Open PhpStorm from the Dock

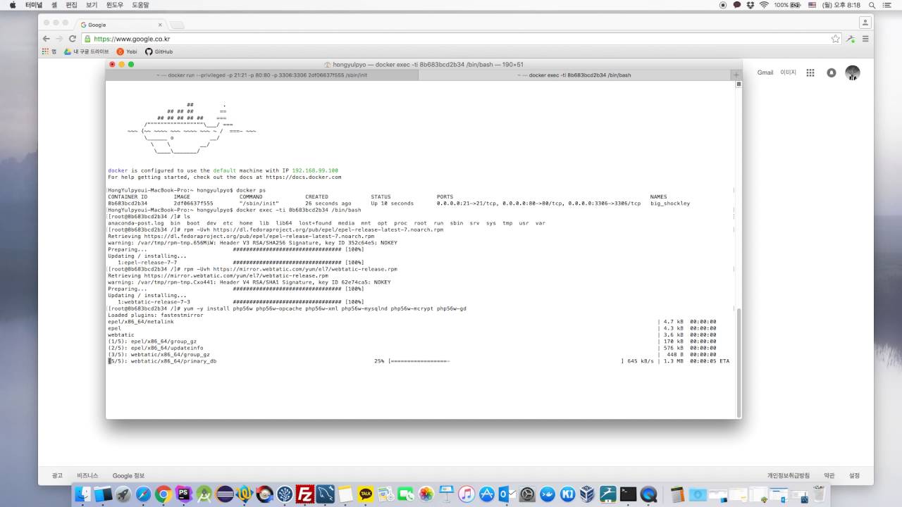184,494
